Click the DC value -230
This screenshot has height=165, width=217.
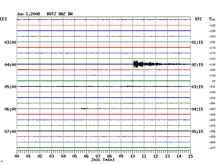point(212,70)
